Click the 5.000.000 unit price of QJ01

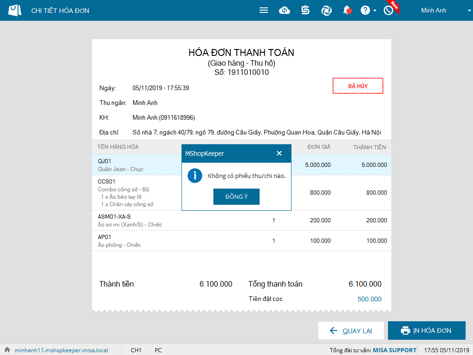pyautogui.click(x=318, y=165)
